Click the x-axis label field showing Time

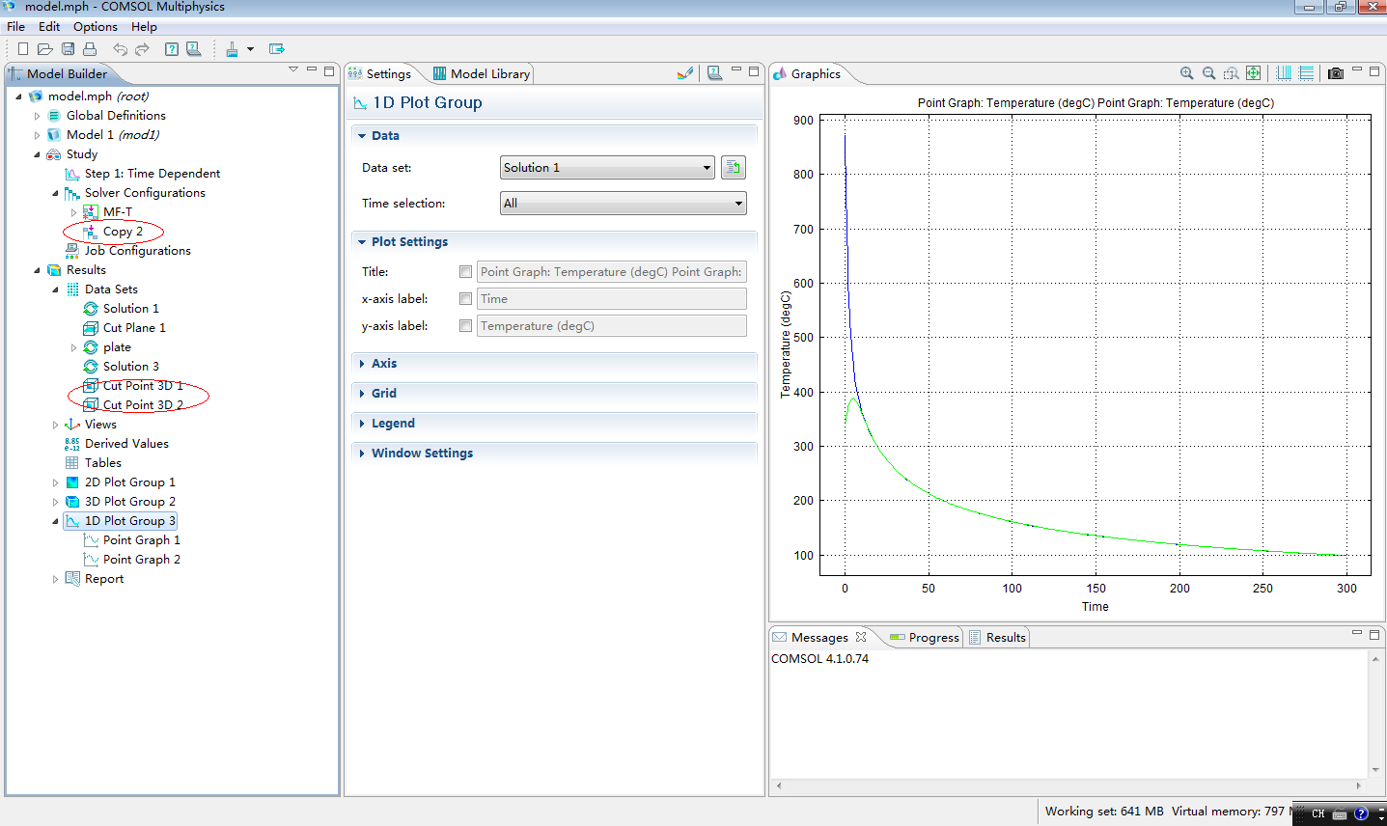612,299
